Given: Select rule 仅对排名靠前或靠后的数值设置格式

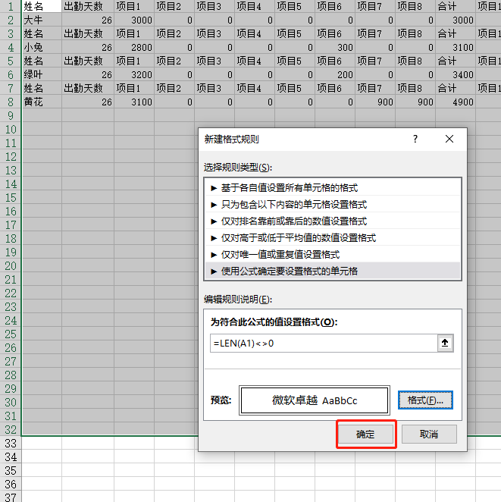Looking at the screenshot, I should click(333, 221).
